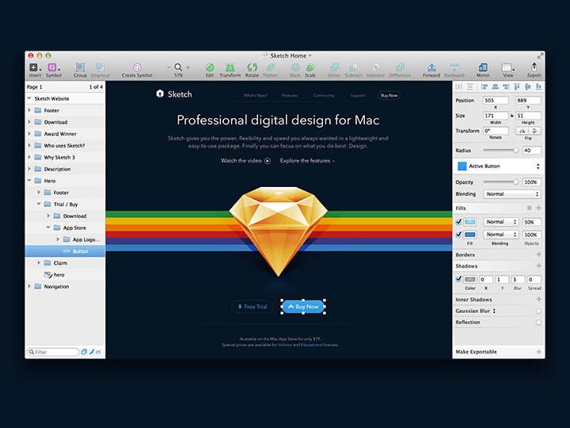Click the Fills settings gear icon
The height and width of the screenshot is (428, 570).
530,208
